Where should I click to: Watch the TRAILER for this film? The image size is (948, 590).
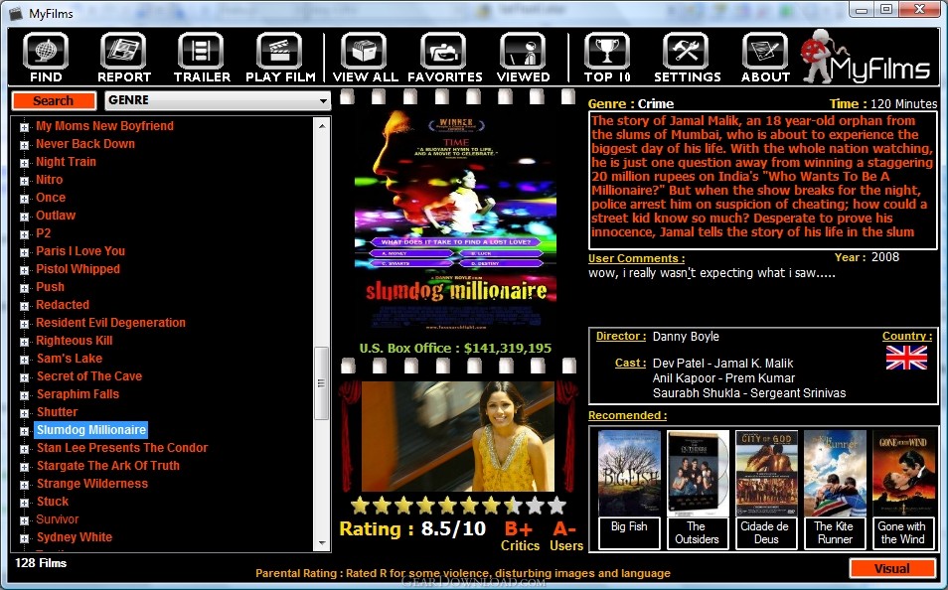point(202,58)
